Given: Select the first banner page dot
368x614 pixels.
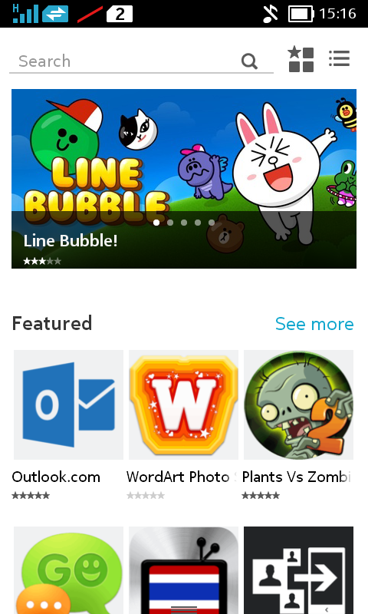Looking at the screenshot, I should click(156, 223).
